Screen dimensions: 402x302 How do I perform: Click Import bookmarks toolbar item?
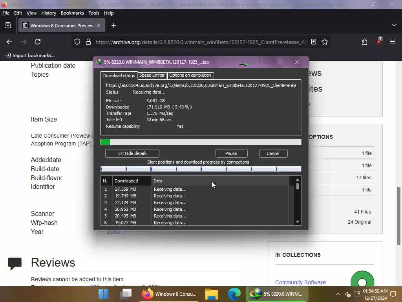point(30,55)
